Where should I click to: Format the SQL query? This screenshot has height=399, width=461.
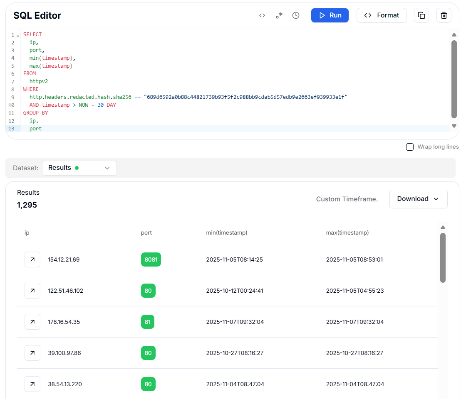point(381,15)
